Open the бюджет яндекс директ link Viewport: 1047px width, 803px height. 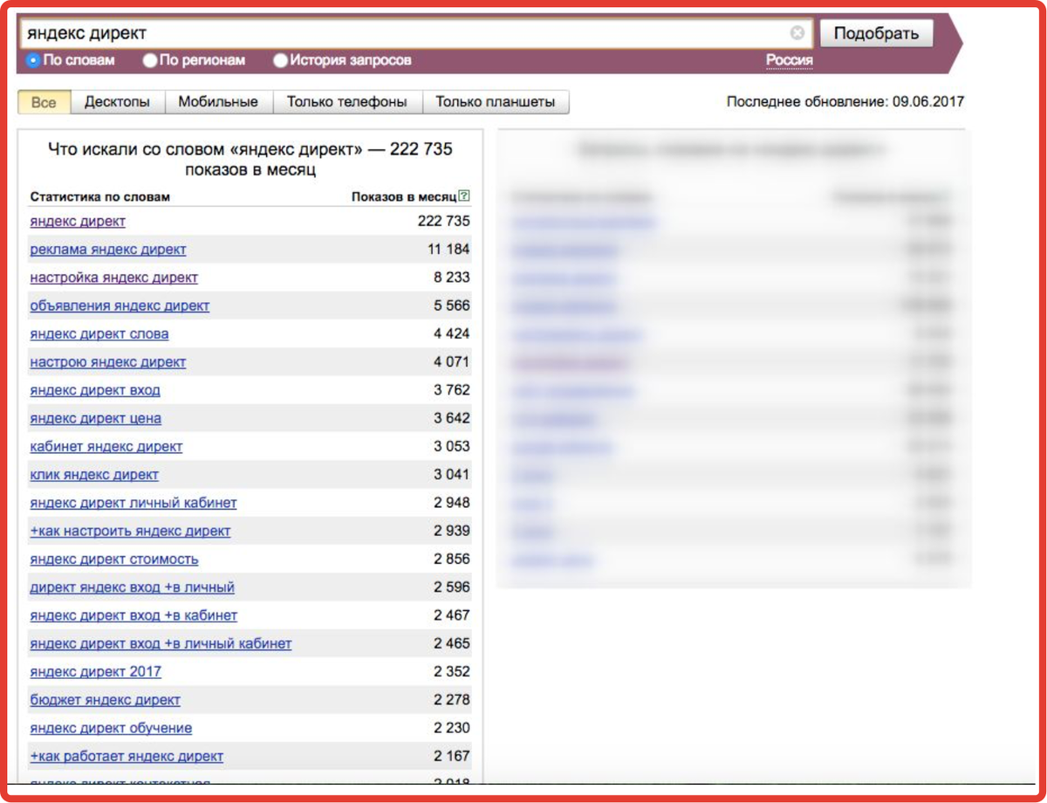[x=105, y=700]
